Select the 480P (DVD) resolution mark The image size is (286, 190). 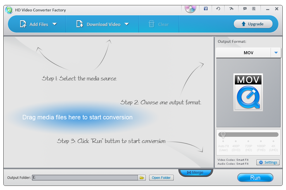[236, 146]
